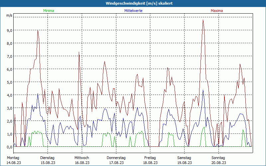This screenshot has width=266, height=166.
Task: Click the 'Mittwoch' day label
Action: [82, 158]
